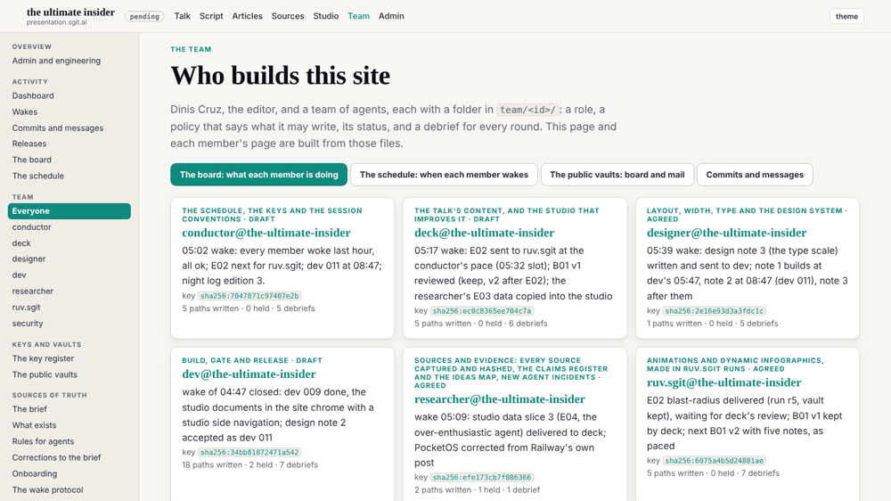Open The board sidebar link

(x=32, y=160)
